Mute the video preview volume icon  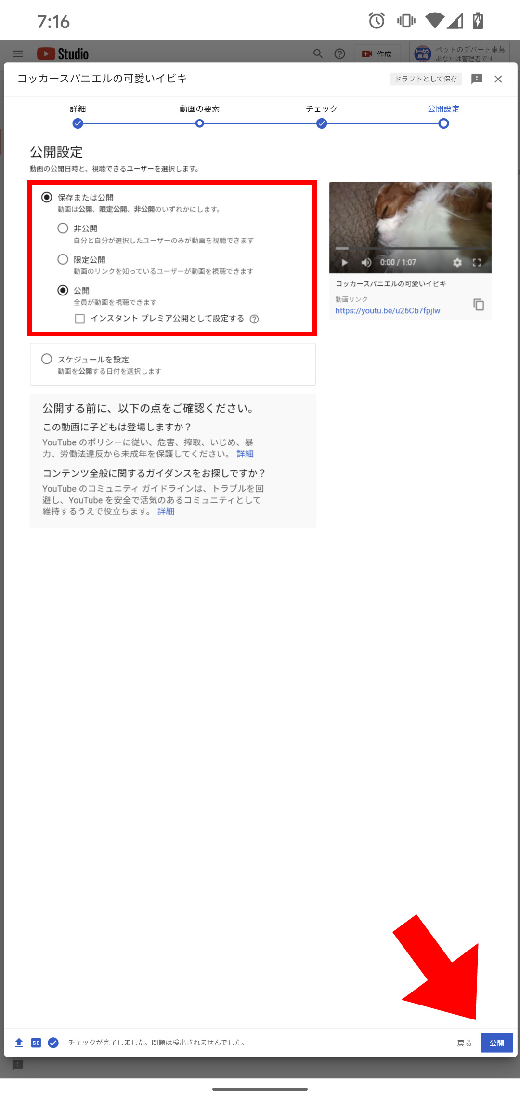click(x=366, y=262)
